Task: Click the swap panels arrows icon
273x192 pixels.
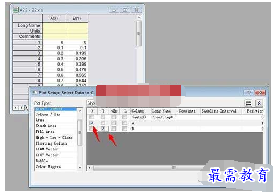Action: 249,103
